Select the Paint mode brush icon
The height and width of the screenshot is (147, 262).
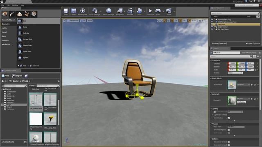point(12,14)
